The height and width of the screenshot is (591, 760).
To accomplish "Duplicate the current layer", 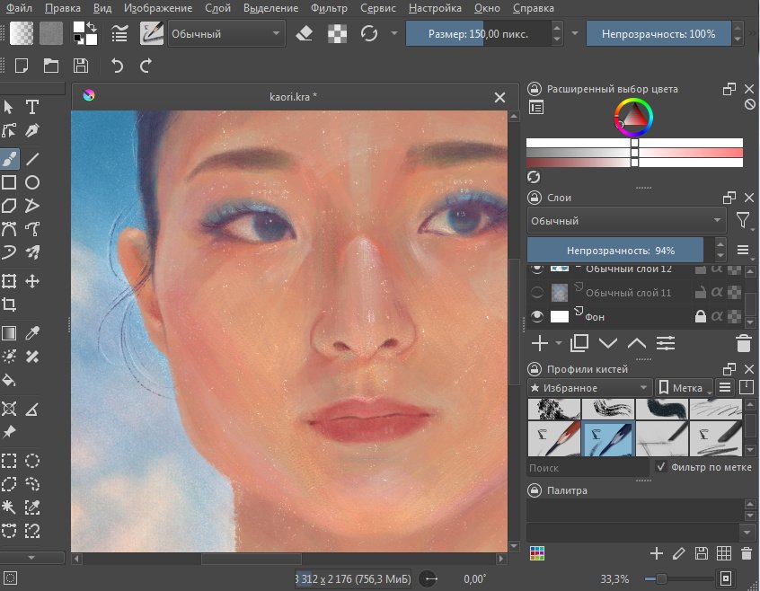I will click(579, 343).
